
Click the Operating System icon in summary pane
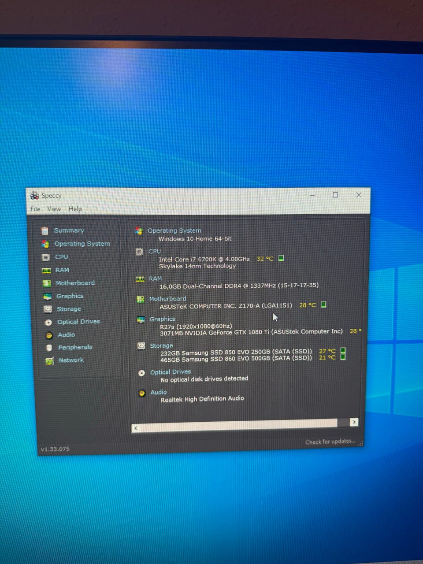[x=139, y=230]
